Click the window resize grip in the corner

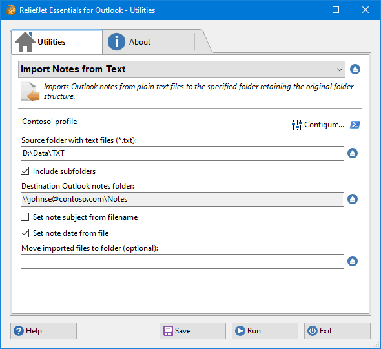(376, 344)
